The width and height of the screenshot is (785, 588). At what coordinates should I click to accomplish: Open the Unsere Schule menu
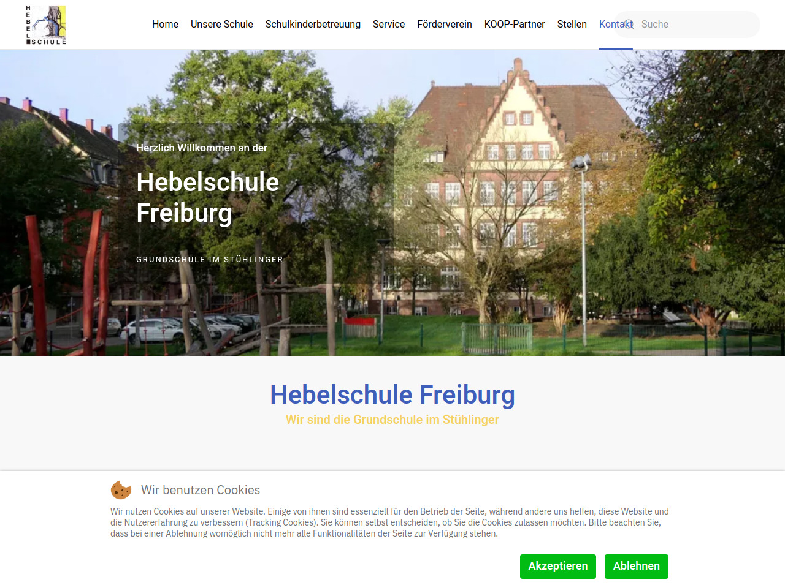pyautogui.click(x=221, y=24)
